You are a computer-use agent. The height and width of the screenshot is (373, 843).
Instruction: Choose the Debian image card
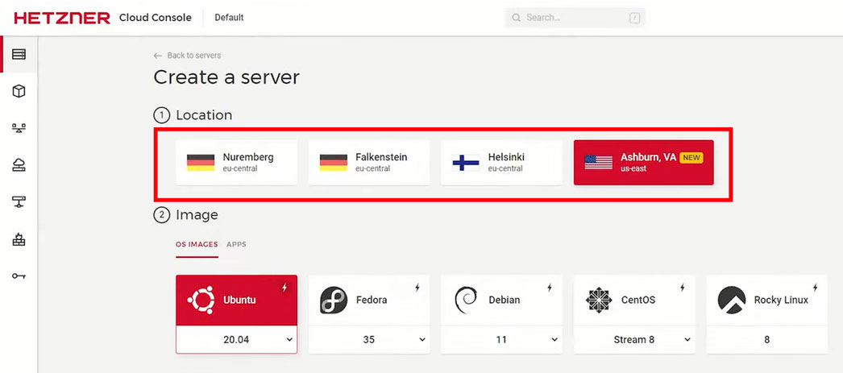(501, 300)
